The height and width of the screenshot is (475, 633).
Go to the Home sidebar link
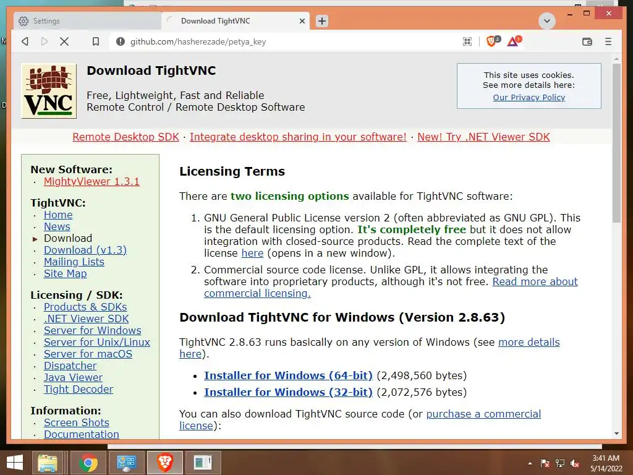pyautogui.click(x=58, y=215)
